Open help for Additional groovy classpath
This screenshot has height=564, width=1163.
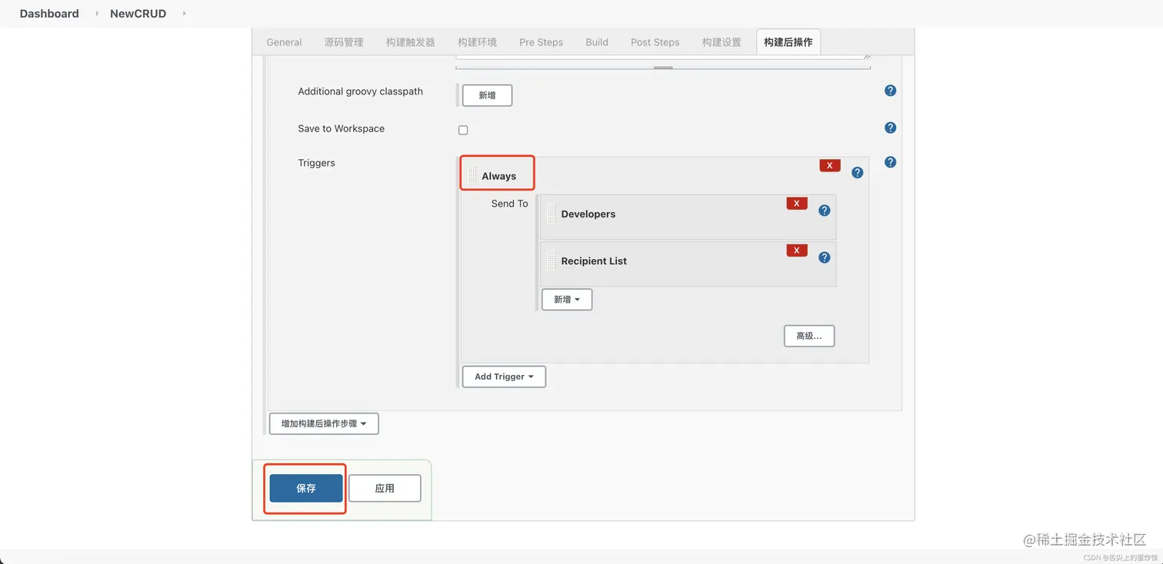[890, 91]
